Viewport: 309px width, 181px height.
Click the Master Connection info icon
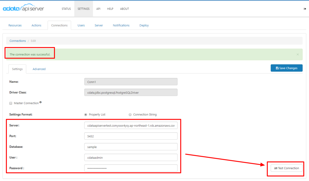pos(40,102)
